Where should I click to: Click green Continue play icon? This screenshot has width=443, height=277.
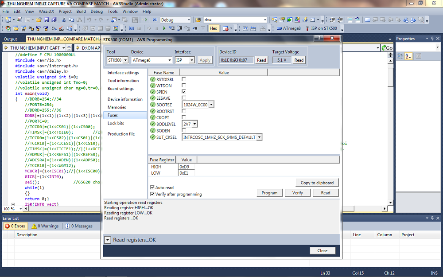tap(164, 28)
